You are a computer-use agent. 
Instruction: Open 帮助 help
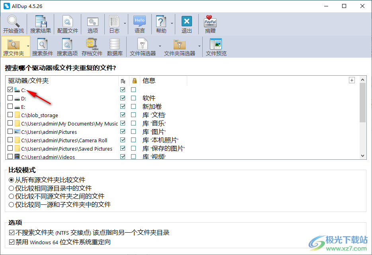click(161, 24)
